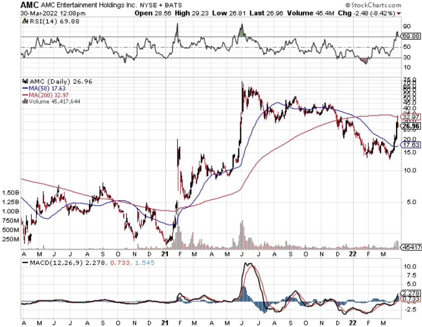Click the blue MA(50) 17.63 legend
The width and height of the screenshot is (422, 327).
click(x=44, y=88)
